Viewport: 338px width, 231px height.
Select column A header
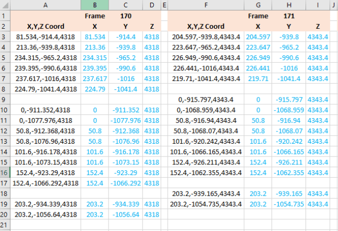click(45, 5)
